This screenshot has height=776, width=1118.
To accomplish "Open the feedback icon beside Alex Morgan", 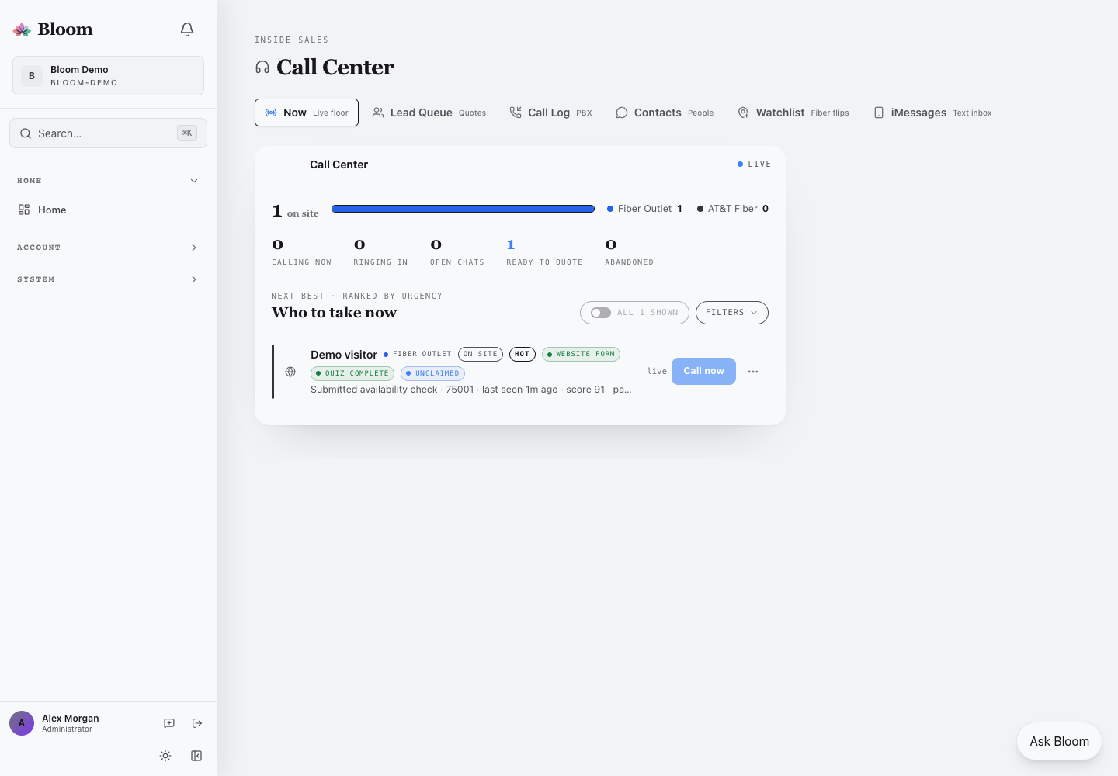I will pyautogui.click(x=169, y=723).
